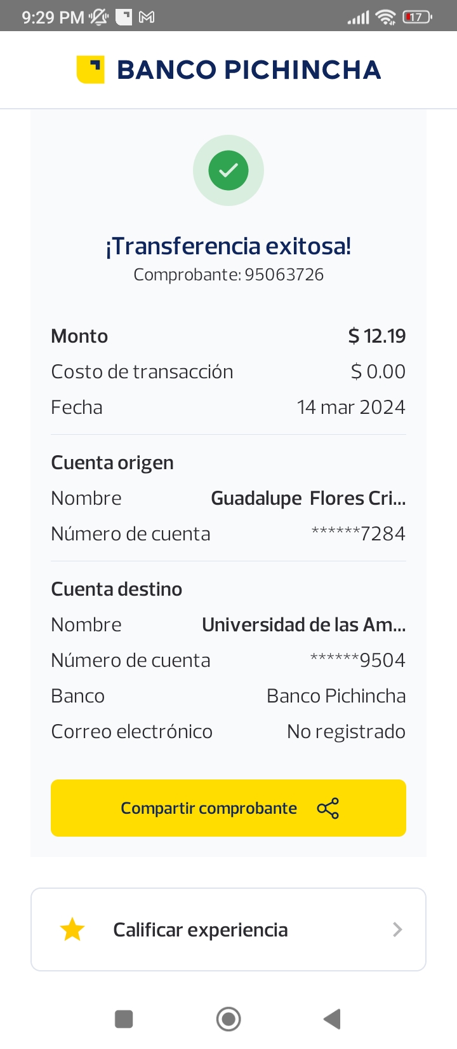Tap the Gmail notification icon in status bar

click(x=147, y=17)
